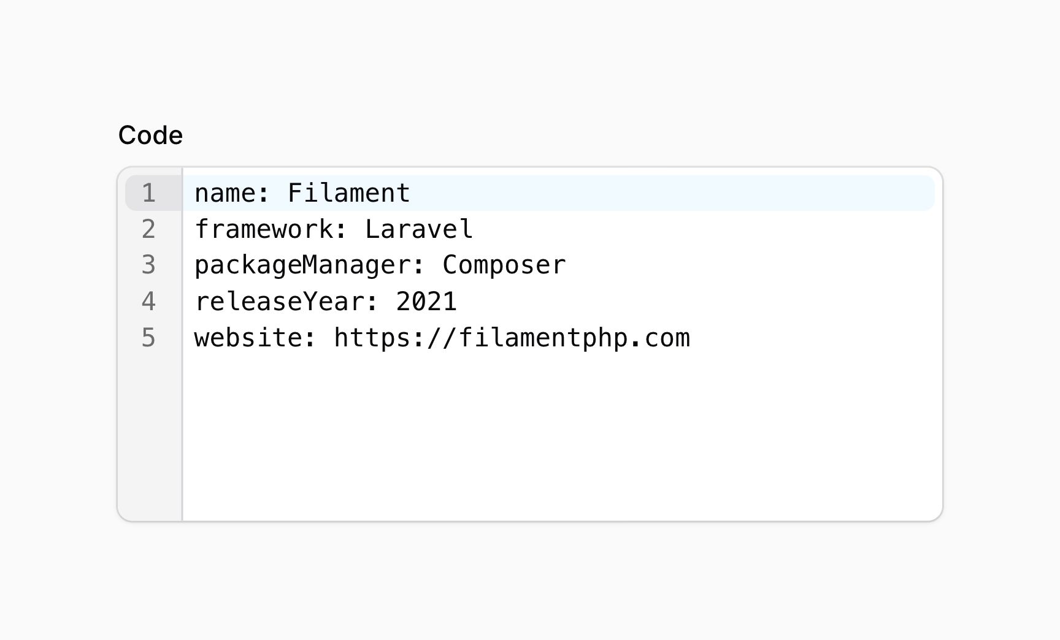1060x640 pixels.
Task: Click the 'Code' heading label
Action: click(x=150, y=134)
